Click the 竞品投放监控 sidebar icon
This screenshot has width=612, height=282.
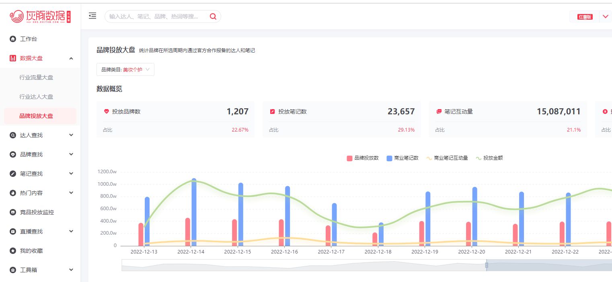(13, 212)
